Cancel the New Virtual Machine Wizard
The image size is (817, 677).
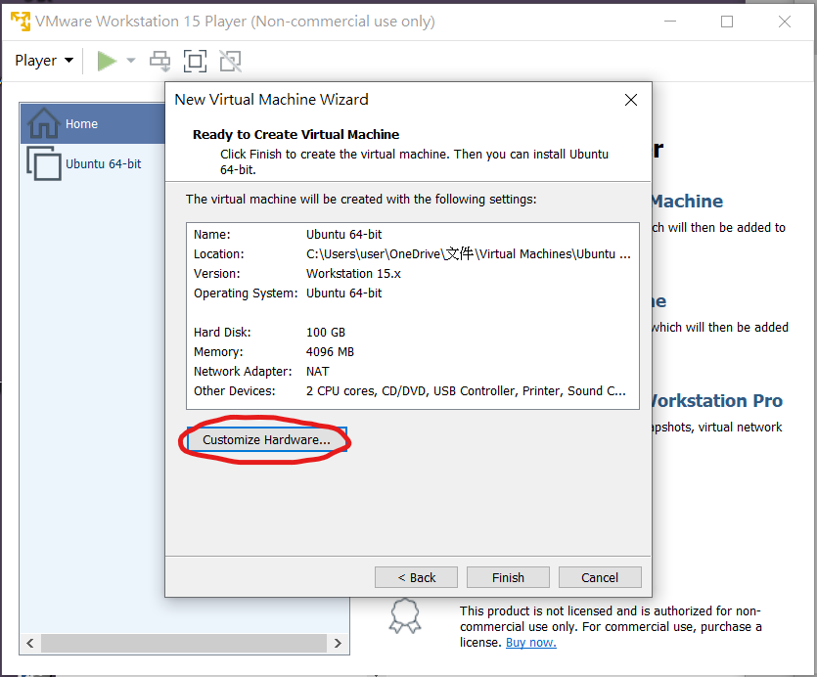[600, 577]
